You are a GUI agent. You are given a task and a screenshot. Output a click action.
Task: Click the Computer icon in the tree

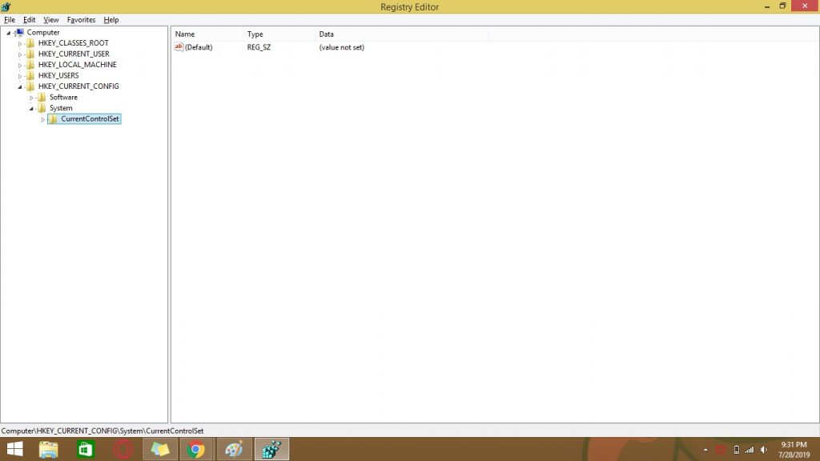coord(20,32)
